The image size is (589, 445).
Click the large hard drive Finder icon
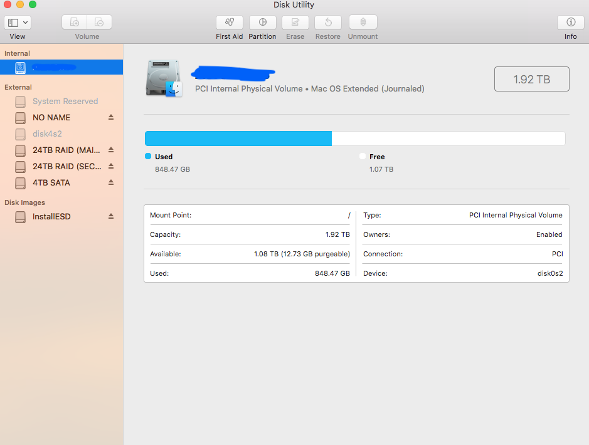click(x=164, y=78)
